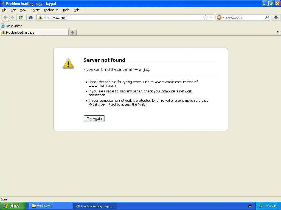Open a new tab with plus button
The height and width of the screenshot is (210, 281).
click(72, 32)
